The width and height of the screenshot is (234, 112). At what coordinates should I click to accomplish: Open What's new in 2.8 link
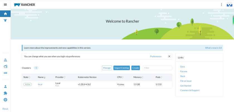[x=213, y=48]
